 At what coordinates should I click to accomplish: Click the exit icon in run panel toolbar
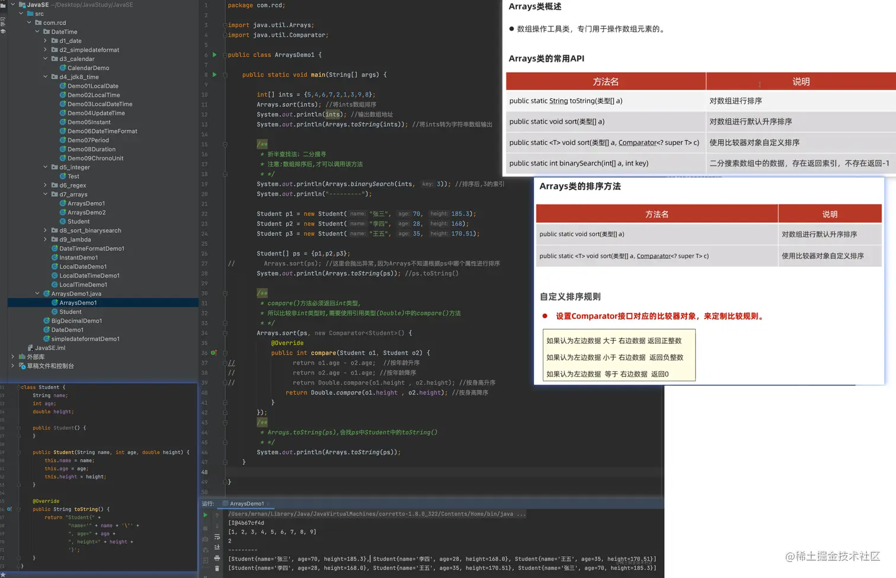pos(205,560)
